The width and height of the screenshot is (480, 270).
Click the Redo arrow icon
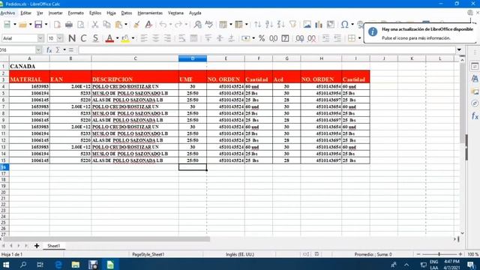click(x=178, y=25)
